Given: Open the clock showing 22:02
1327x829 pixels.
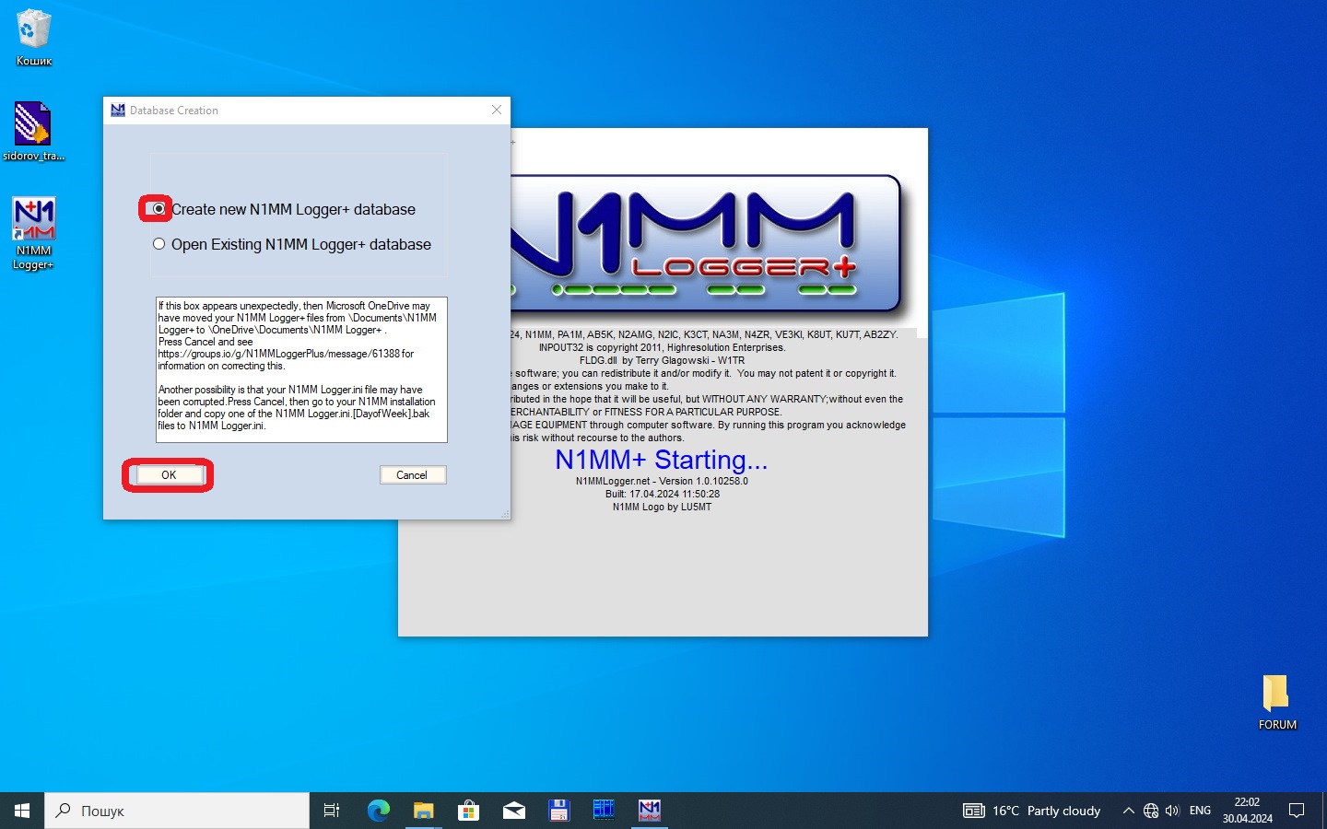Looking at the screenshot, I should coord(1247,811).
